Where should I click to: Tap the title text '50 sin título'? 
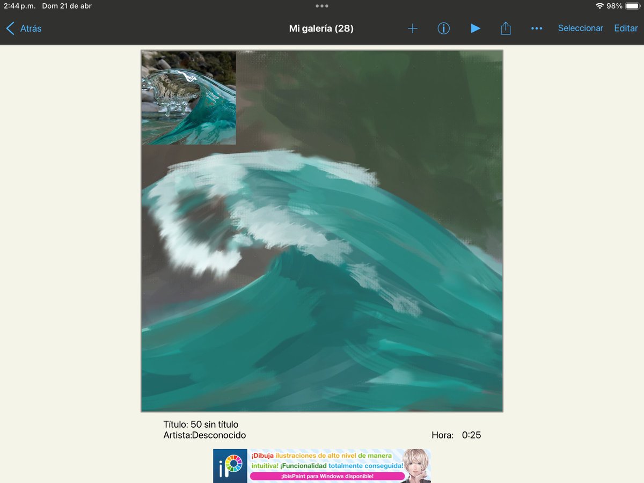214,425
